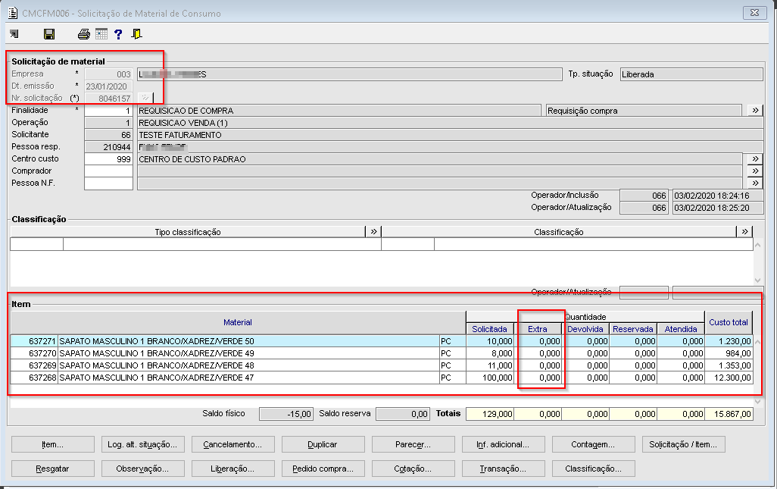Open the Centro custo lookup arrow
This screenshot has width=777, height=489.
pyautogui.click(x=755, y=158)
